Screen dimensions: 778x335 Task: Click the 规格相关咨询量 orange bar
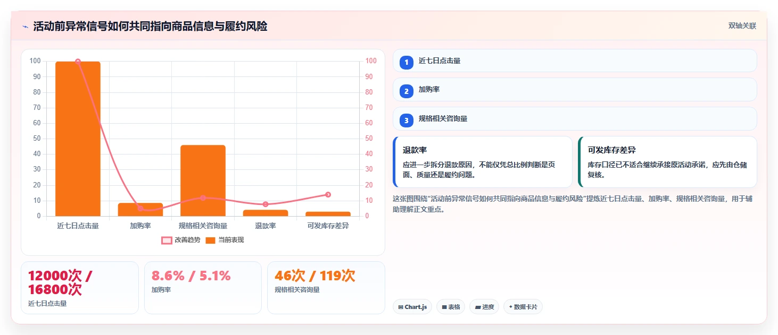[203, 181]
